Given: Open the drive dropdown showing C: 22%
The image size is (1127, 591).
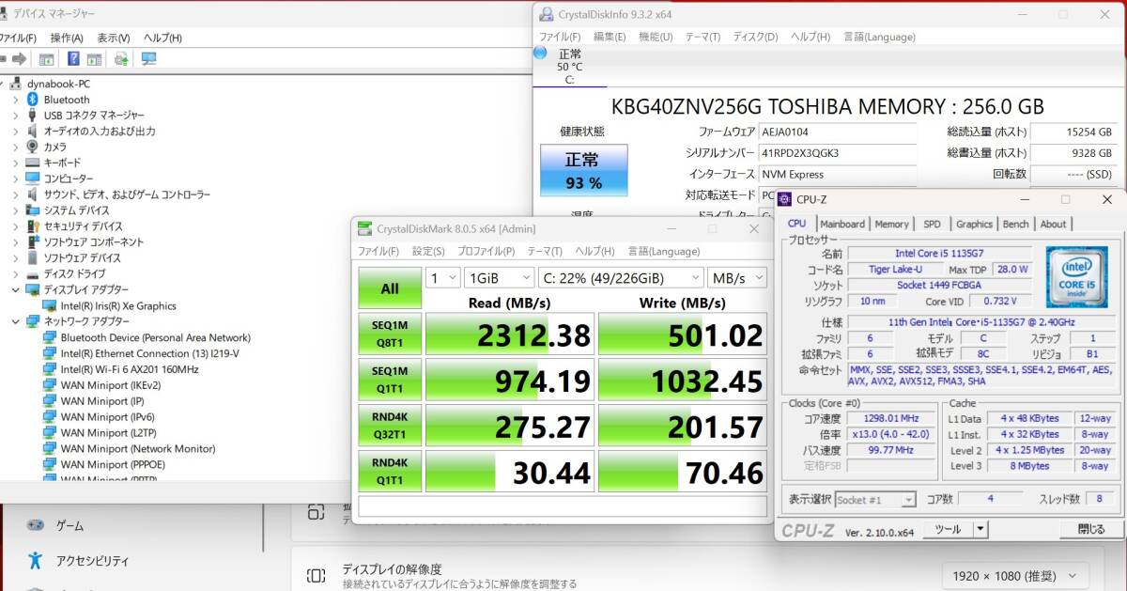Looking at the screenshot, I should [621, 278].
